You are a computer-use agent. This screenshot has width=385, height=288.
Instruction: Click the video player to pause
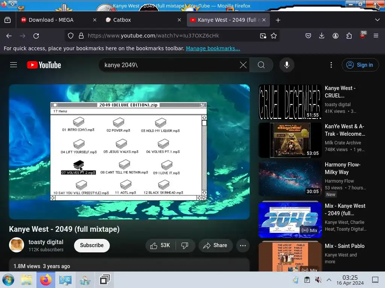click(x=129, y=152)
